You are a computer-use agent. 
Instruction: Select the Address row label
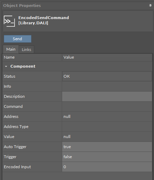click(11, 117)
